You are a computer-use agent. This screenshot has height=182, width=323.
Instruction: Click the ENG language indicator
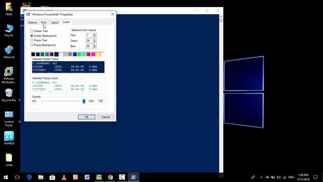coord(291,177)
